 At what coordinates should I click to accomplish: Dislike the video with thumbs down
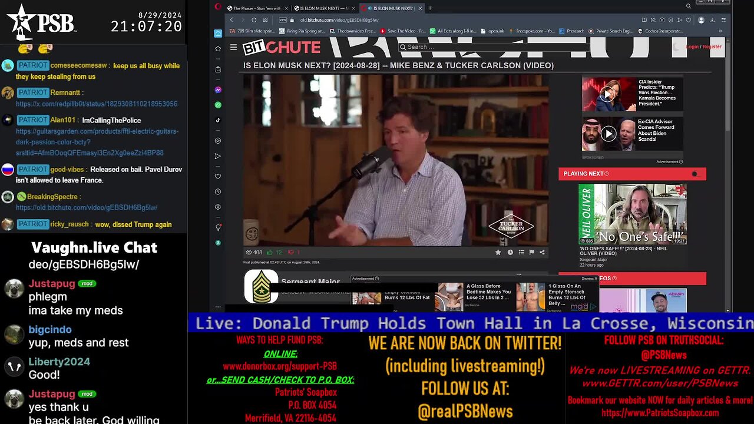[x=290, y=252]
